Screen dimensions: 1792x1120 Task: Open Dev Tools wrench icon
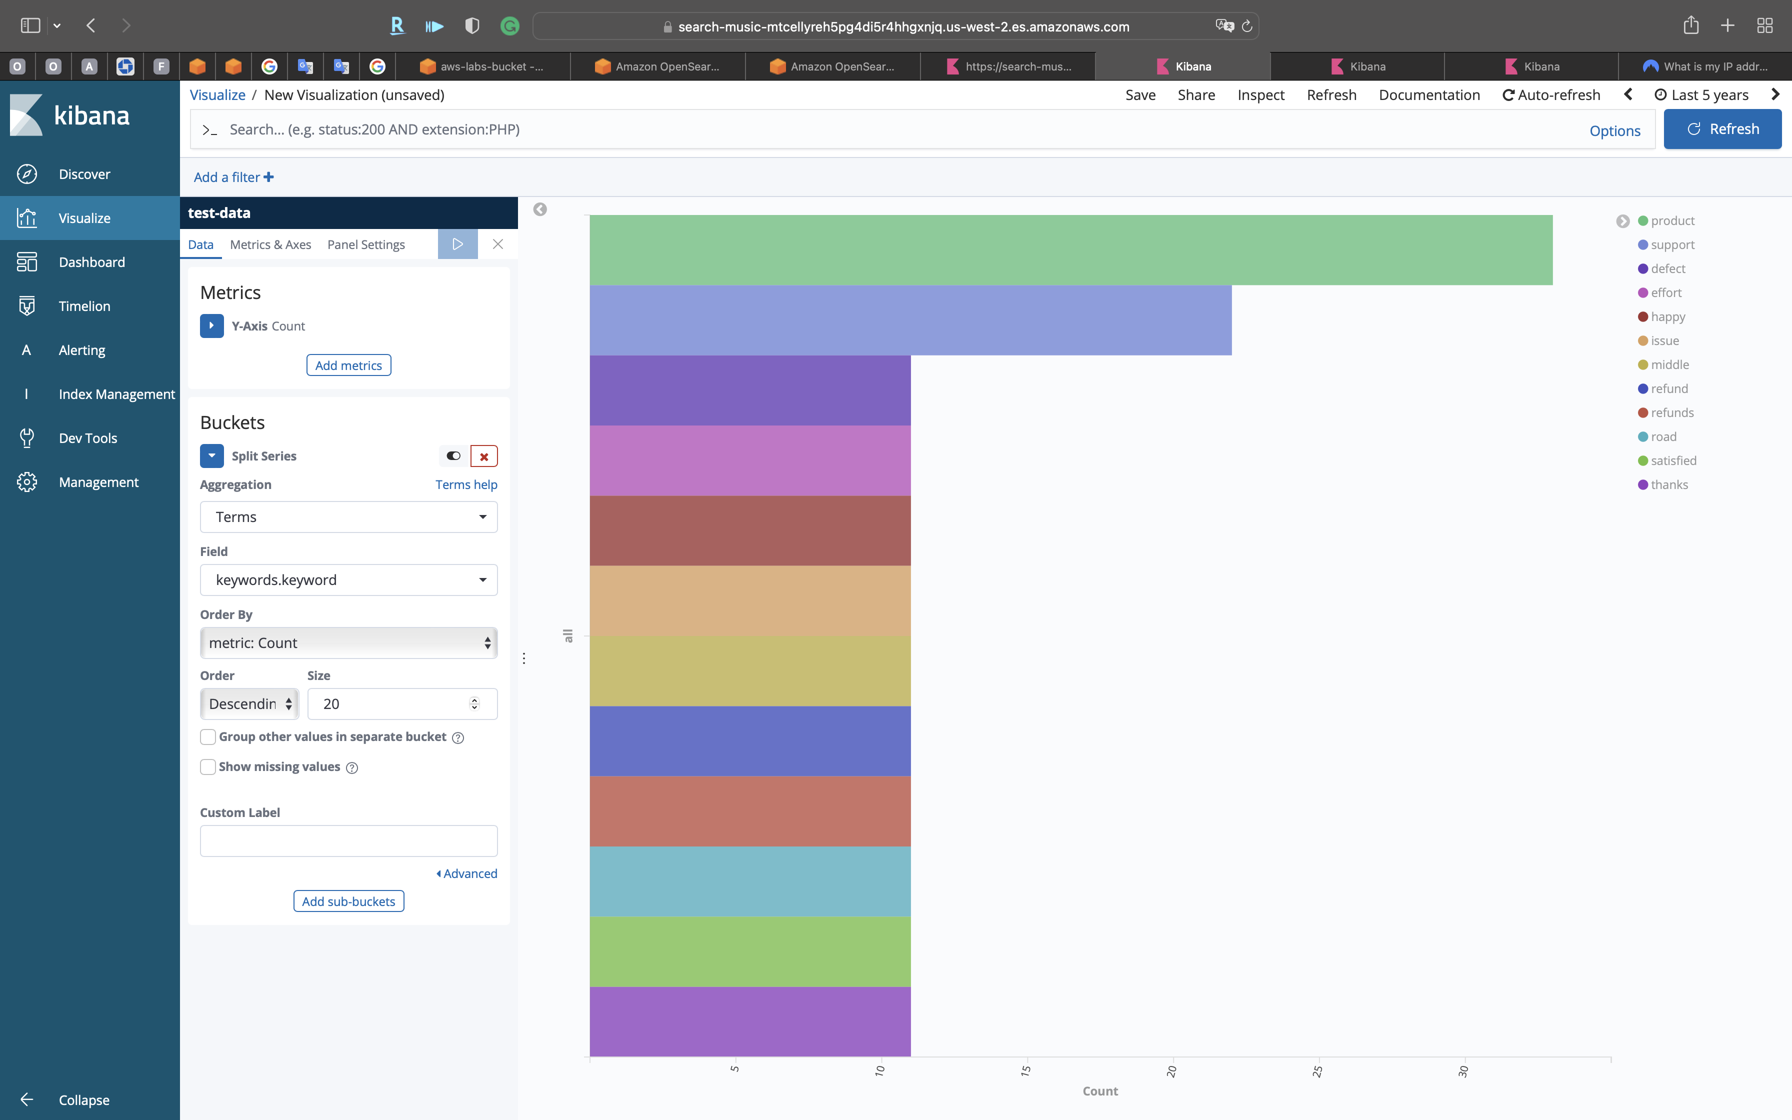(26, 438)
